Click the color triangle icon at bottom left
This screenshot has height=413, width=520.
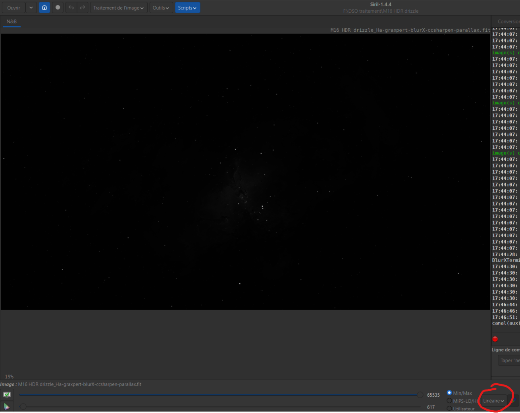(7, 406)
